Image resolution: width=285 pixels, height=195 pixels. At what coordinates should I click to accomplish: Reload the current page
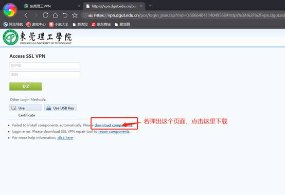tap(46, 15)
